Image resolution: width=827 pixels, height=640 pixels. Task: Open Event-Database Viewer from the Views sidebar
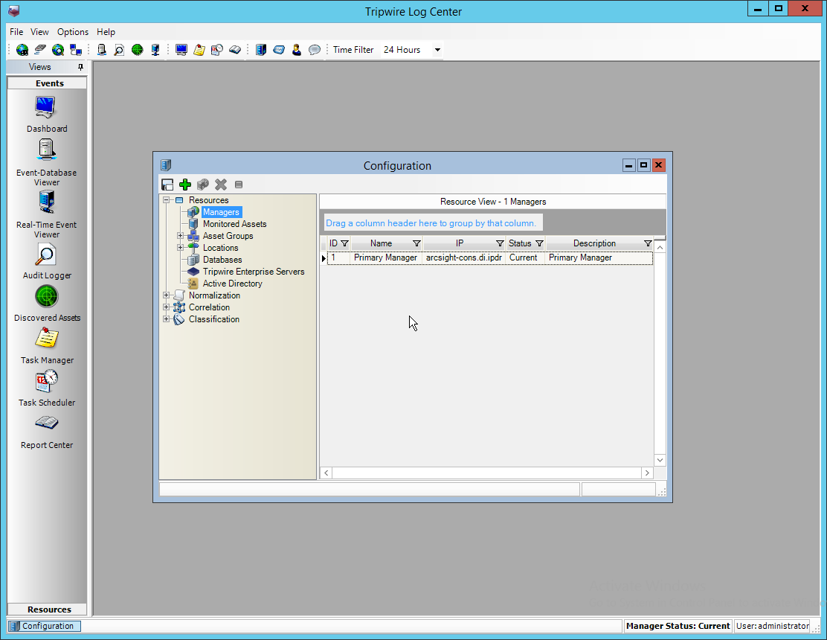(46, 162)
